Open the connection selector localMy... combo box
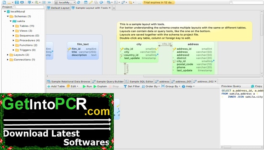Screen dimensions: 264x150 pos(65,2)
